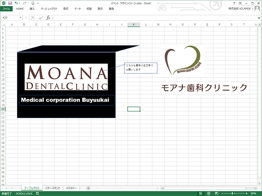Click the Medical corporation Buyuukai text box
This screenshot has height=196, width=262.
(x=67, y=100)
